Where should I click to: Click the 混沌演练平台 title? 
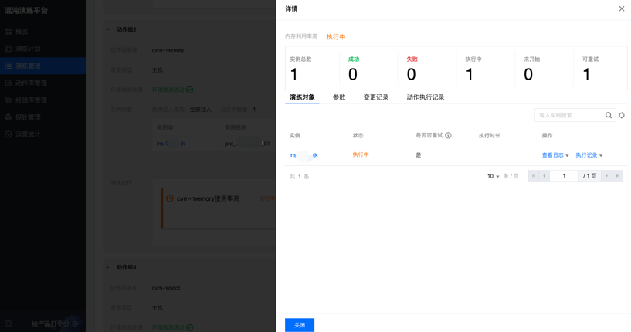pyautogui.click(x=26, y=11)
